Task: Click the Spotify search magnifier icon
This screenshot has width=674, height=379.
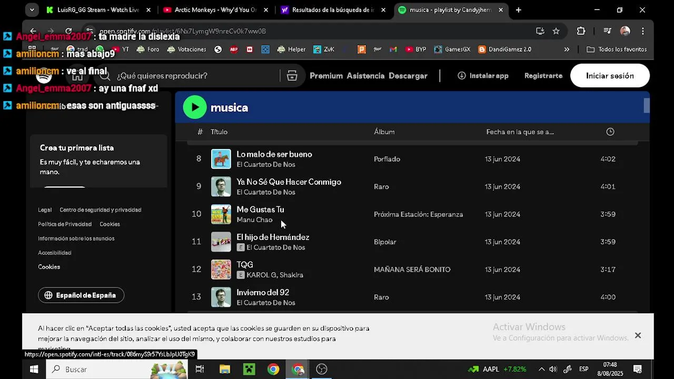Action: click(105, 76)
